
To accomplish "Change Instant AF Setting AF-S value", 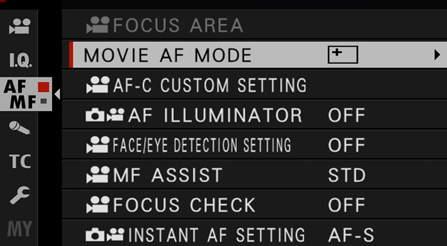I will 351,235.
